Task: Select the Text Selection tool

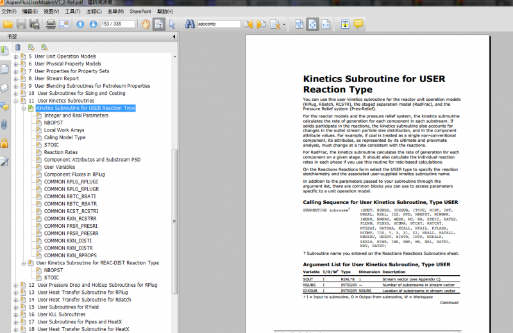Action: tap(159, 24)
